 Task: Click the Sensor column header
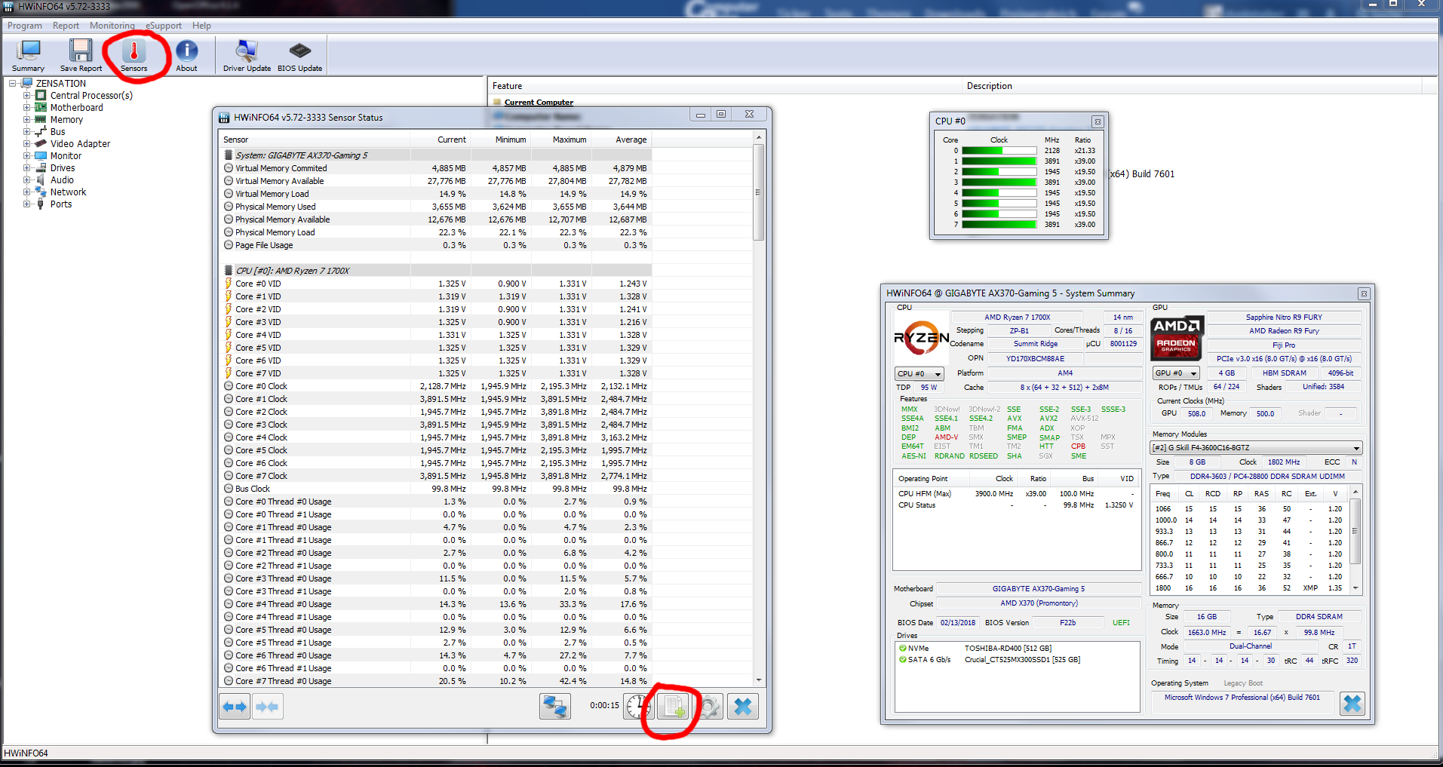pyautogui.click(x=315, y=140)
